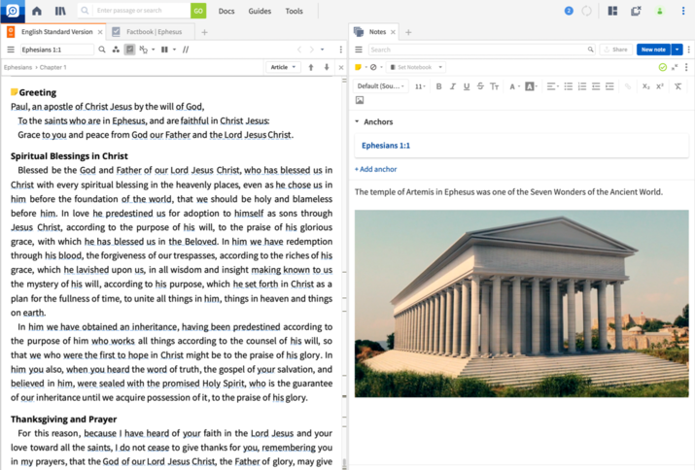Increase the indent of the note text
This screenshot has height=470, width=695.
coord(609,86)
